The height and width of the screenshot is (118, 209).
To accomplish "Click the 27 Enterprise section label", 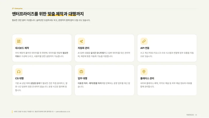I will click(17, 8).
